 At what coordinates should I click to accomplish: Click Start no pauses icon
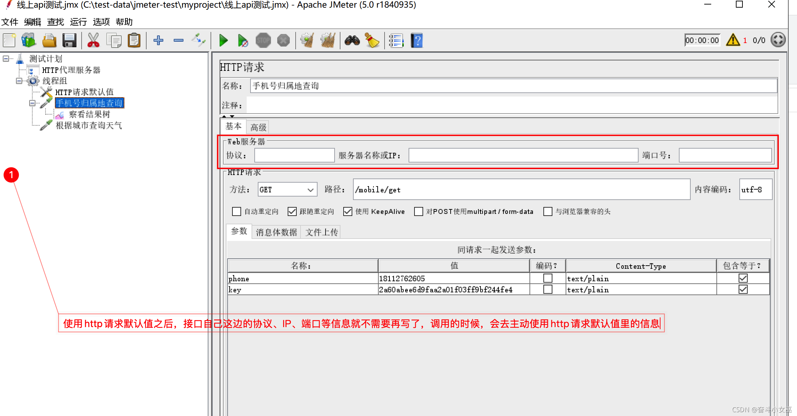[243, 40]
